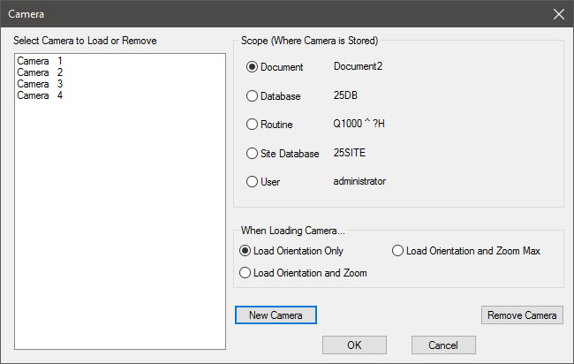Pick the Site Database scope
574x364 pixels.
(x=253, y=153)
